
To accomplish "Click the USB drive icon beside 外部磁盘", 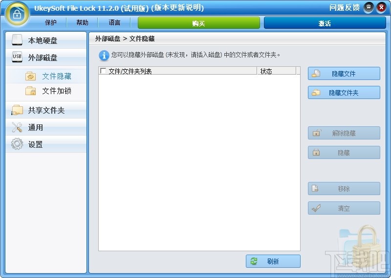I will click(17, 57).
